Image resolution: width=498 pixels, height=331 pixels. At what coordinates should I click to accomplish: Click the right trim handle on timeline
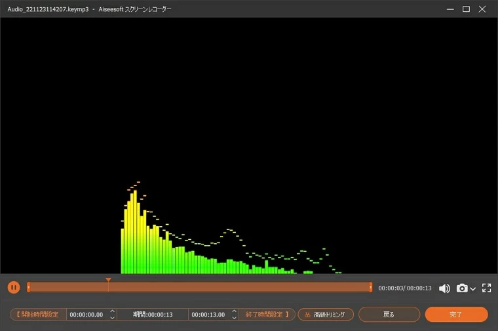tap(371, 287)
